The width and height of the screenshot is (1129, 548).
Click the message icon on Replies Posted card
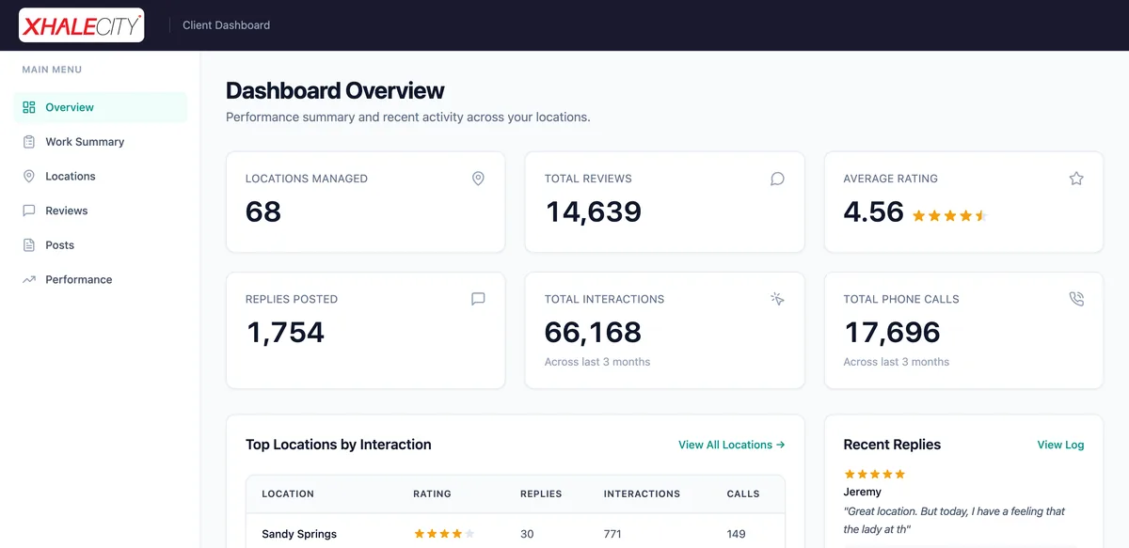point(478,299)
